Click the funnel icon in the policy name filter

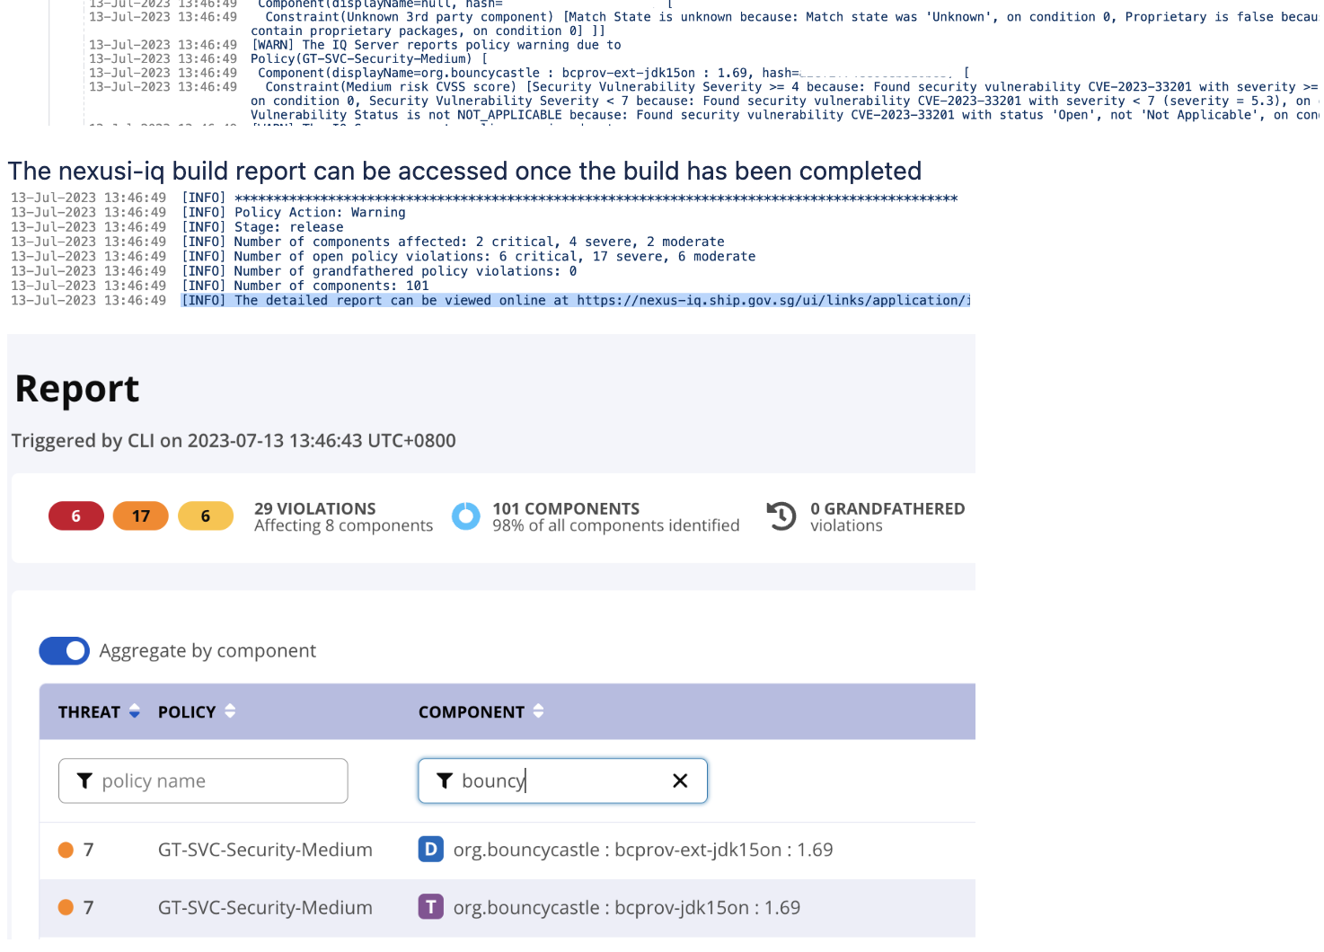pos(84,780)
